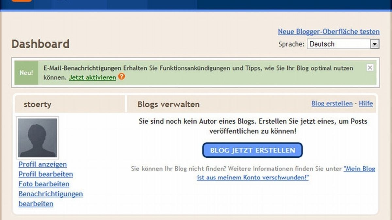392x220 pixels.
Task: Click the dropdown arrow next to Deutsch
Action: (x=374, y=44)
